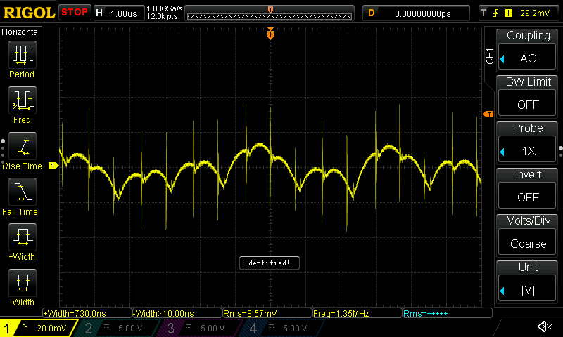Click the orange trigger position marker
The width and height of the screenshot is (563, 337).
[x=270, y=34]
